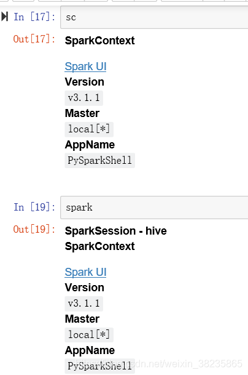Open the Spark UI link under Out[17]
The width and height of the screenshot is (248, 375).
click(85, 67)
